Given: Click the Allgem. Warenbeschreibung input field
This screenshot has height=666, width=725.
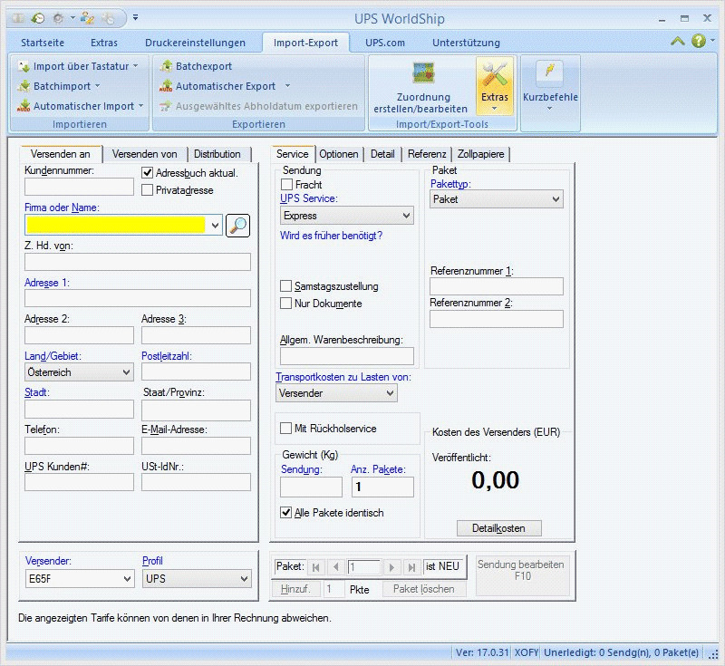Looking at the screenshot, I should [x=347, y=356].
